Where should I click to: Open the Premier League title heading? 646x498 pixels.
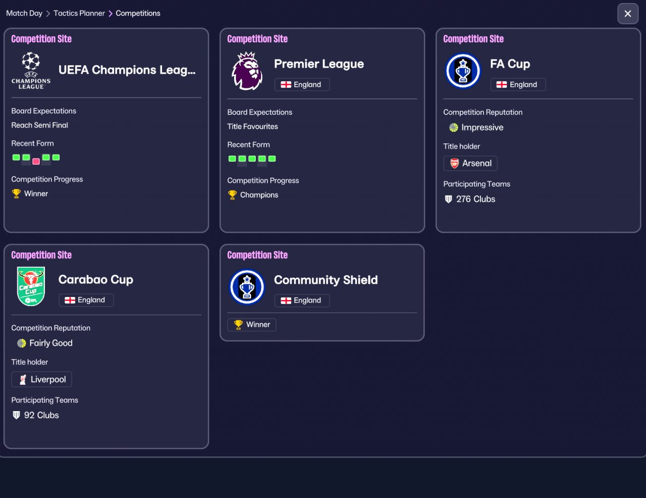[x=319, y=64]
